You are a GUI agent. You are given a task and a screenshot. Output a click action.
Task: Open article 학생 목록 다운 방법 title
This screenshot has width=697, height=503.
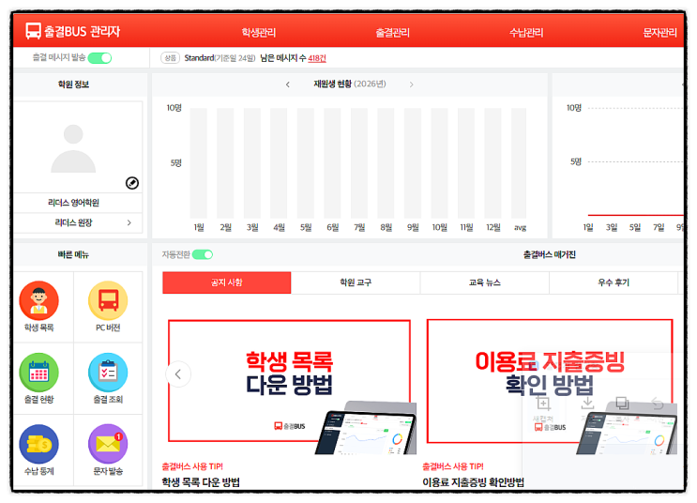coord(201,482)
